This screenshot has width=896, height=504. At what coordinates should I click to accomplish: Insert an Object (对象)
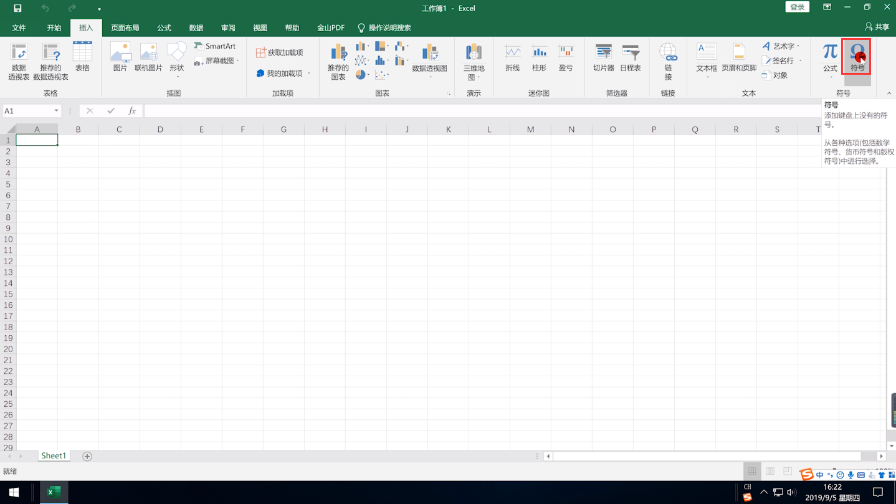point(775,75)
